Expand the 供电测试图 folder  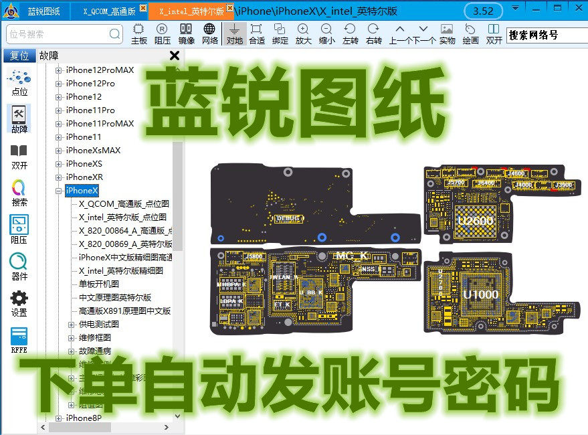tap(72, 325)
